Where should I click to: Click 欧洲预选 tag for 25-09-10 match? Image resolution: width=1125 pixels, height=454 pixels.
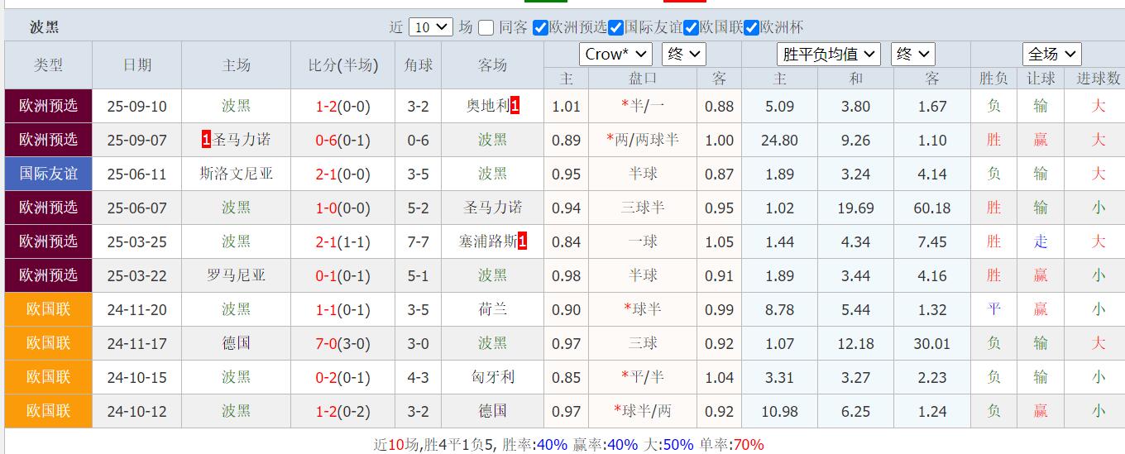pyautogui.click(x=48, y=106)
